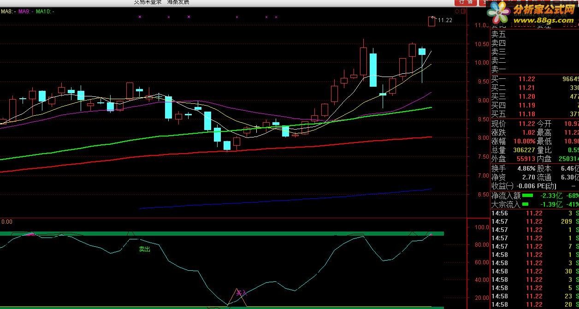Viewport: 579px width, 309px height.
Task: Click the 涨跌 value 1.02
Action: pyautogui.click(x=528, y=133)
